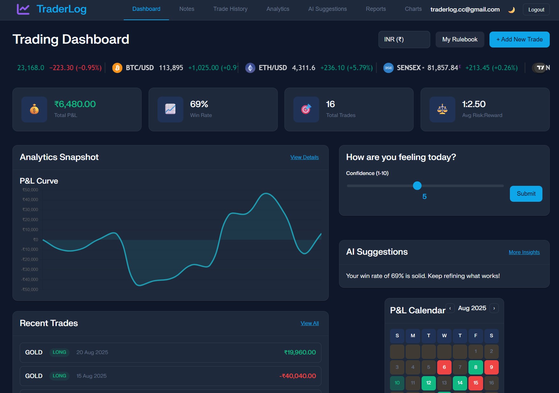The width and height of the screenshot is (559, 393).
Task: Click the Add New Trade button
Action: [519, 40]
